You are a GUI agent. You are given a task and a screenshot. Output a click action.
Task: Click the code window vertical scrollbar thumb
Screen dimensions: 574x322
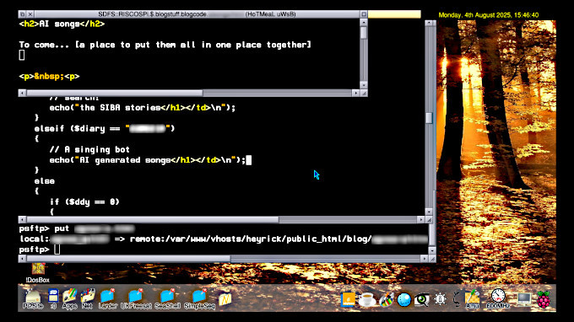pos(429,118)
